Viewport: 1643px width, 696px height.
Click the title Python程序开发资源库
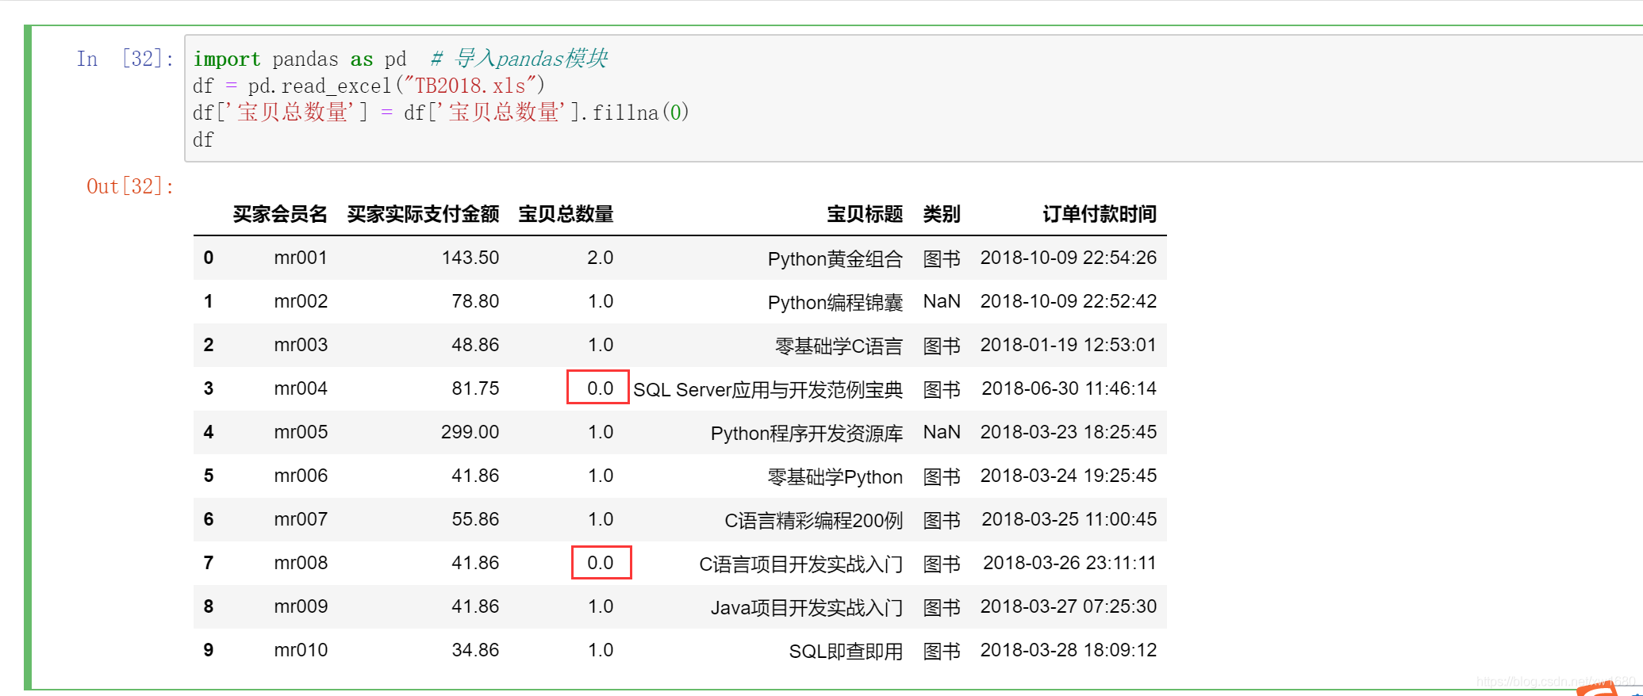[807, 433]
